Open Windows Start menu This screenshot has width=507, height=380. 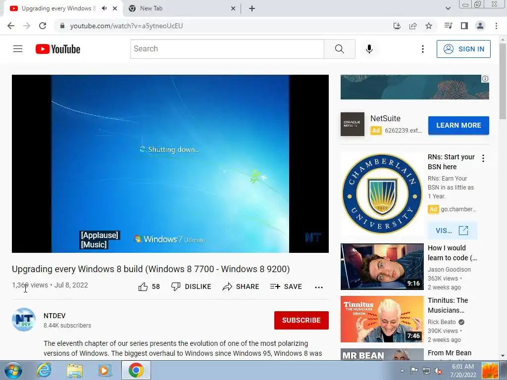coord(13,370)
